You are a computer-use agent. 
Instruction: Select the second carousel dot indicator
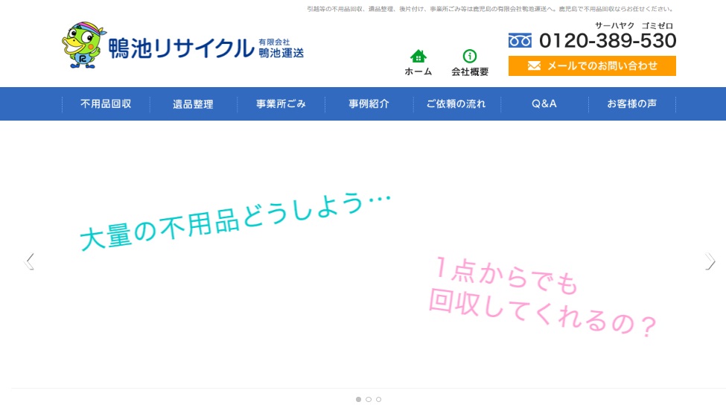[x=369, y=400]
